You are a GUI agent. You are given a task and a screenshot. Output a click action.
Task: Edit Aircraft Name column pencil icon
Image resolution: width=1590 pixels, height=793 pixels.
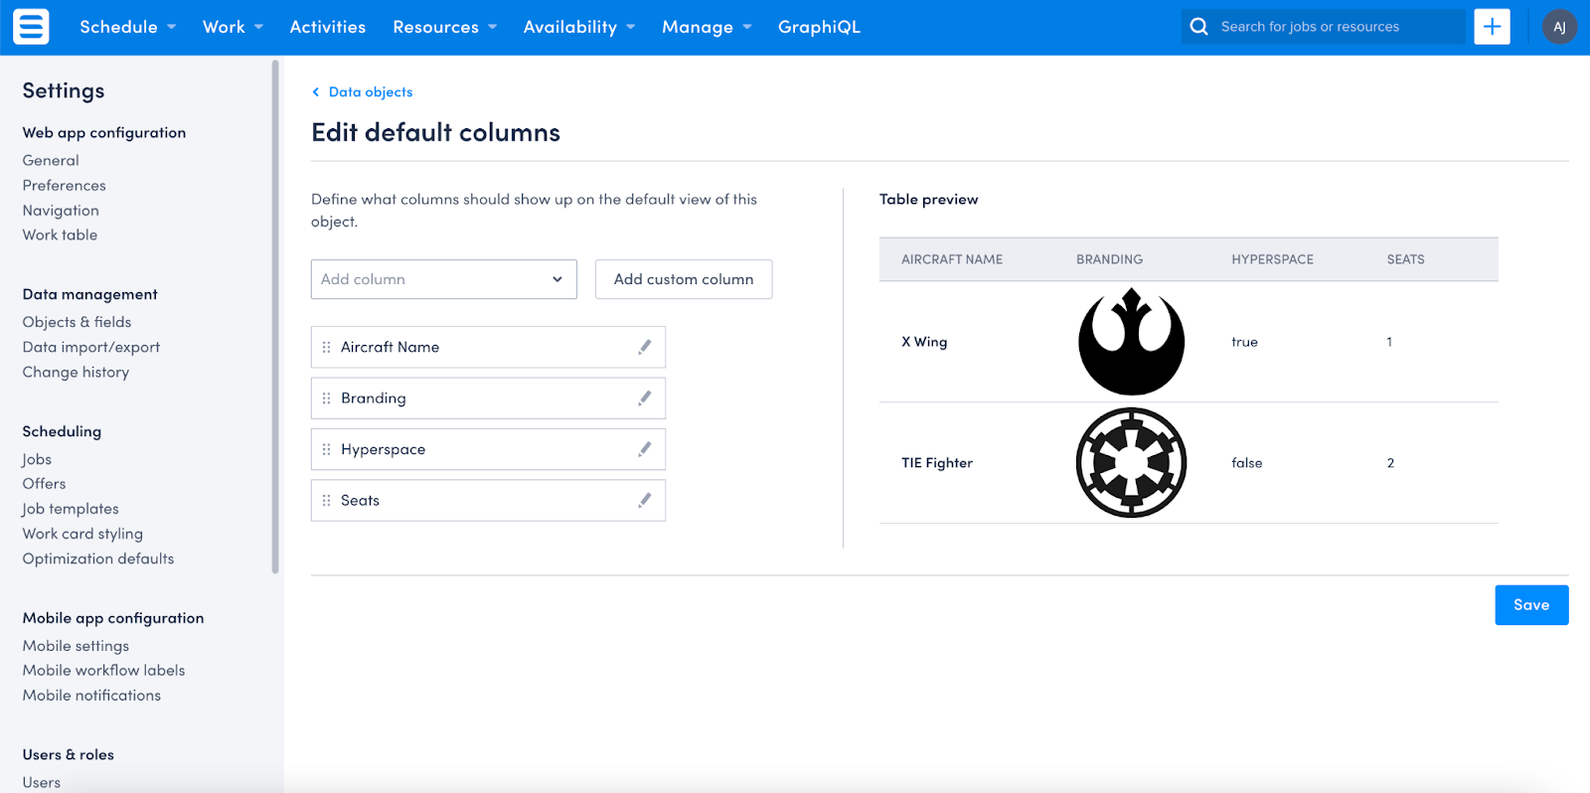tap(645, 347)
